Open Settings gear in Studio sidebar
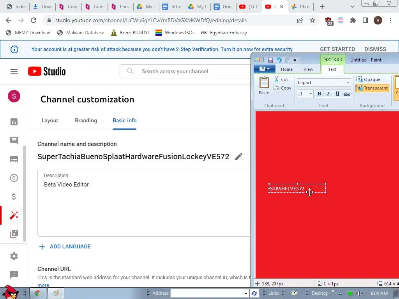Viewport: 399px width, 299px height. pyautogui.click(x=14, y=256)
